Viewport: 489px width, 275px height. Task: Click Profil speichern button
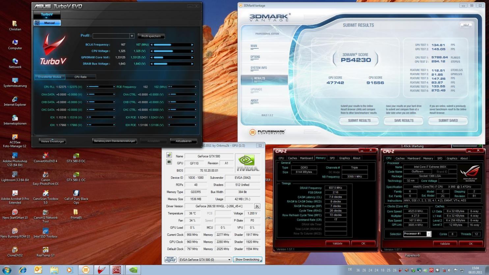(151, 36)
